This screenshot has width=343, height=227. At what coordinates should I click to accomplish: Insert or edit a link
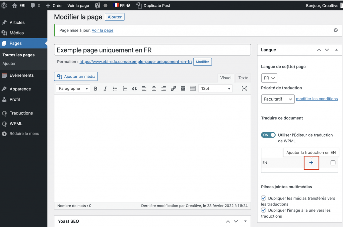click(x=173, y=89)
